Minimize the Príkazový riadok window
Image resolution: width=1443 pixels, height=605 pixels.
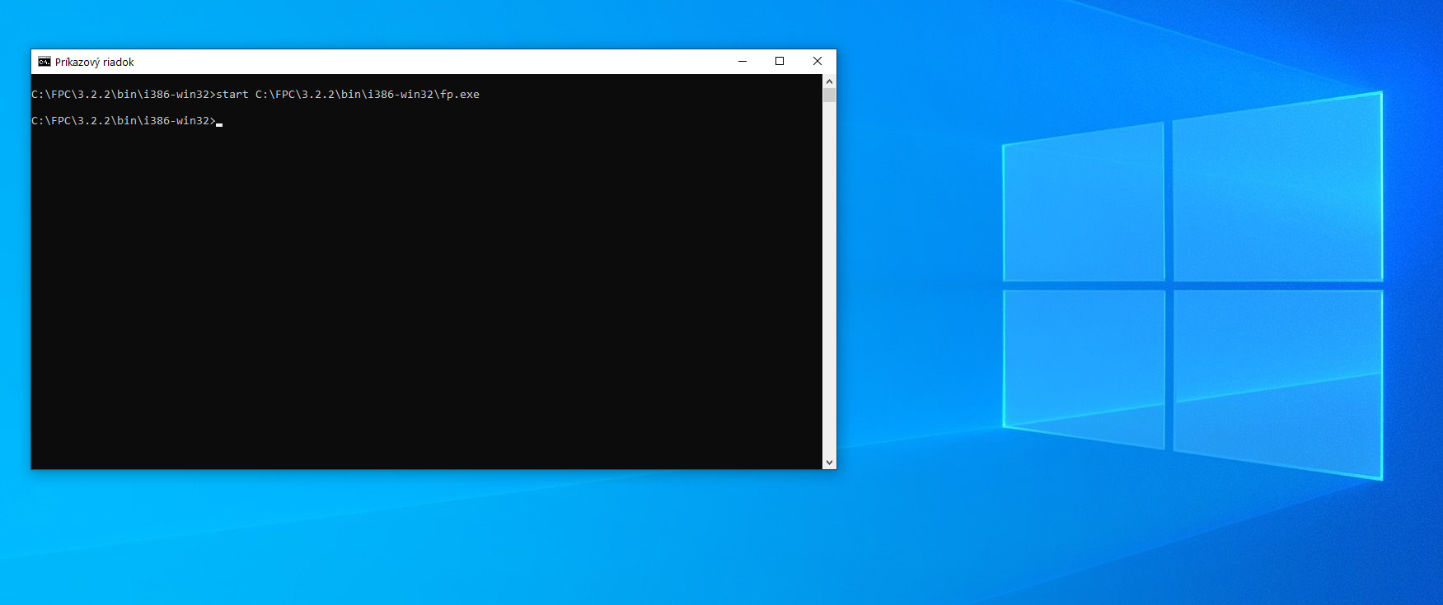[743, 62]
